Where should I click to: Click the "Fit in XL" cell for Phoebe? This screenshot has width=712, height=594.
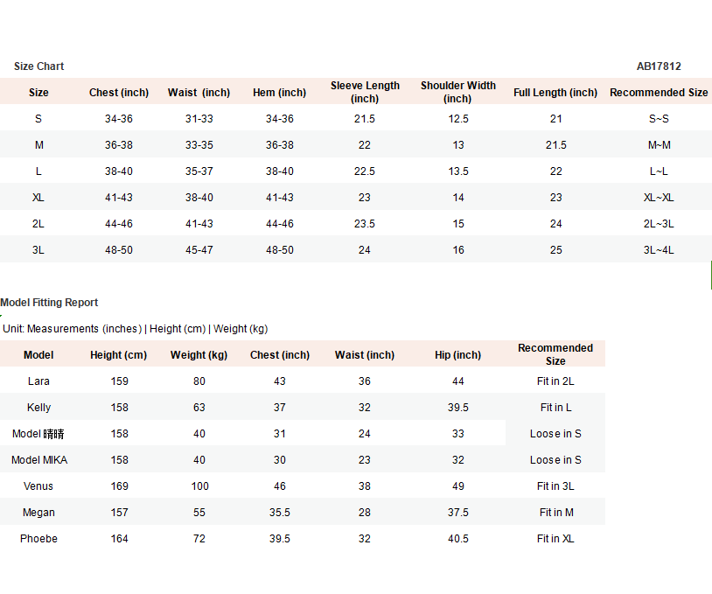555,539
